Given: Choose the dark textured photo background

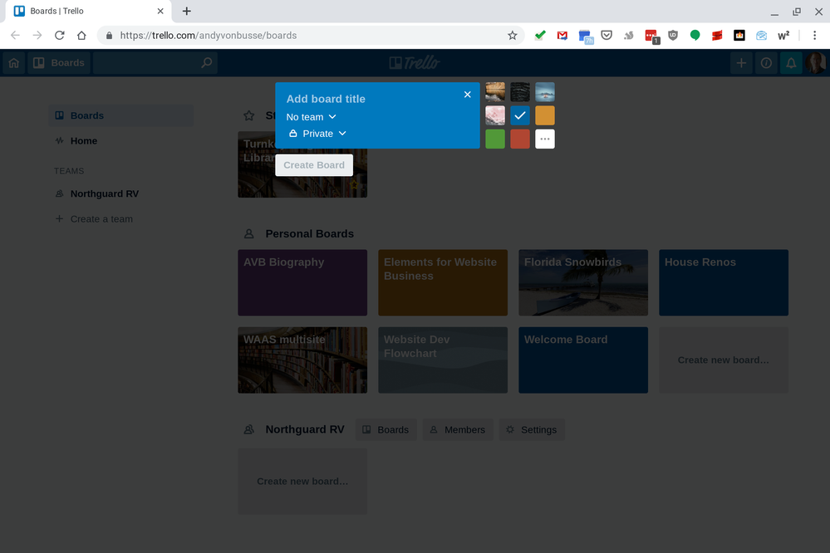Looking at the screenshot, I should [520, 91].
